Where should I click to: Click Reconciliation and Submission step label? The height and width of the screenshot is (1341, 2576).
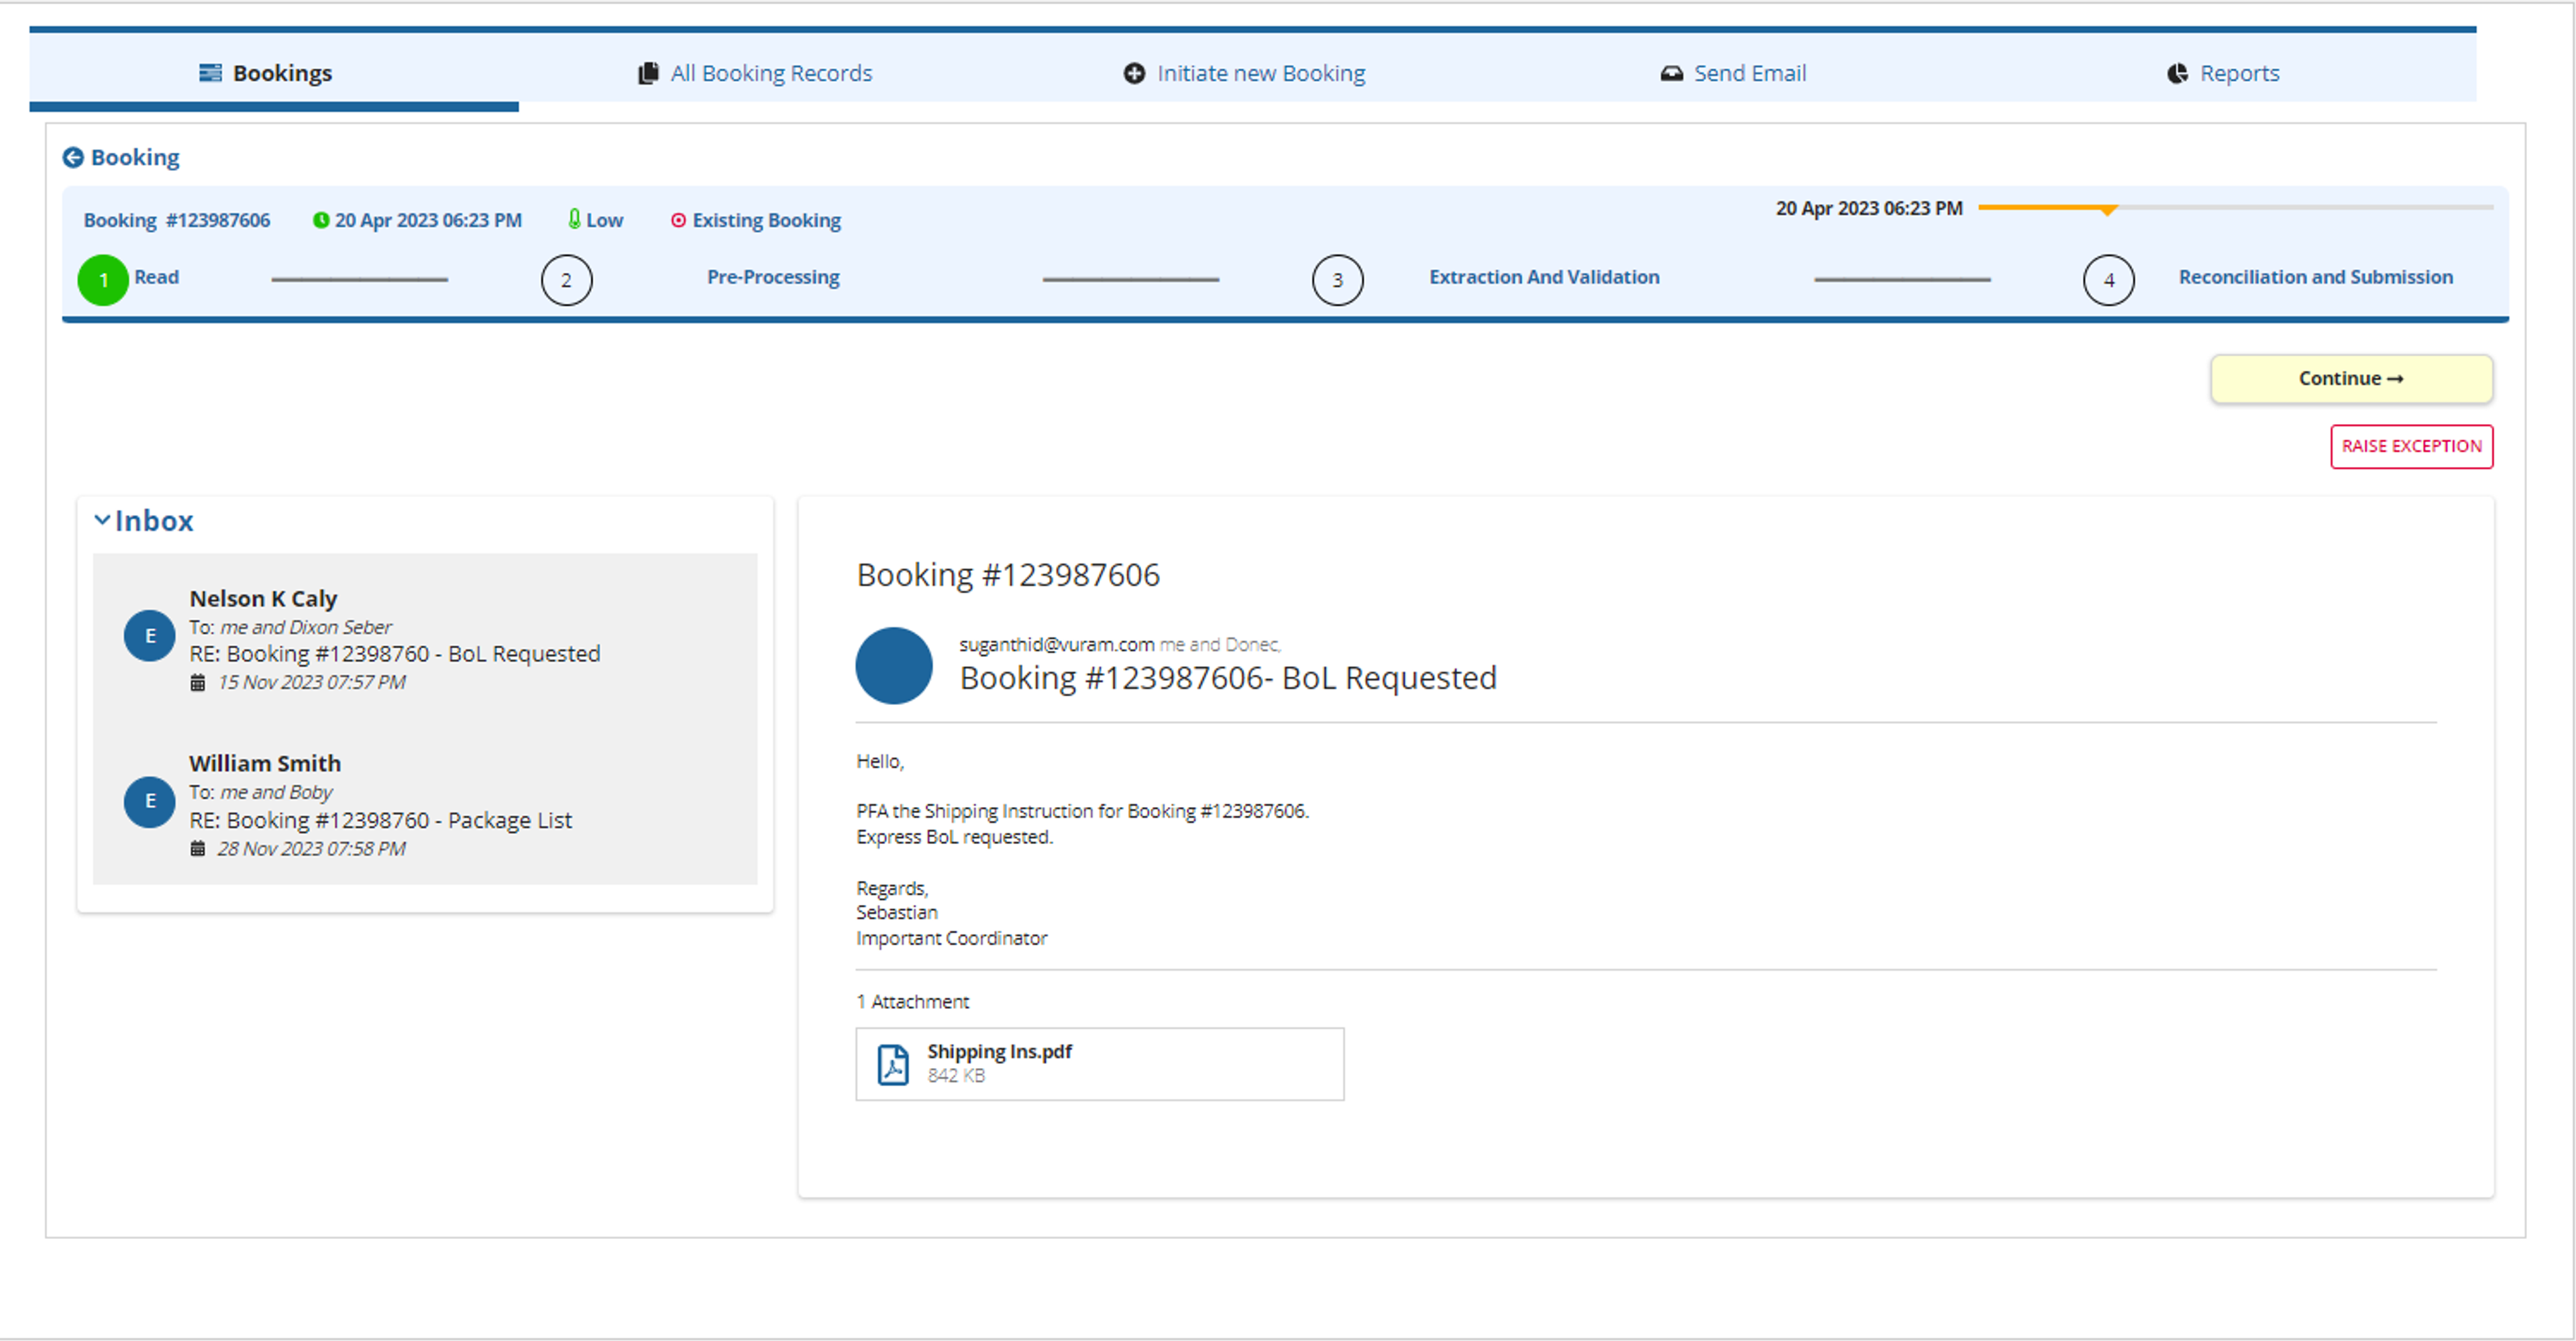tap(2315, 277)
